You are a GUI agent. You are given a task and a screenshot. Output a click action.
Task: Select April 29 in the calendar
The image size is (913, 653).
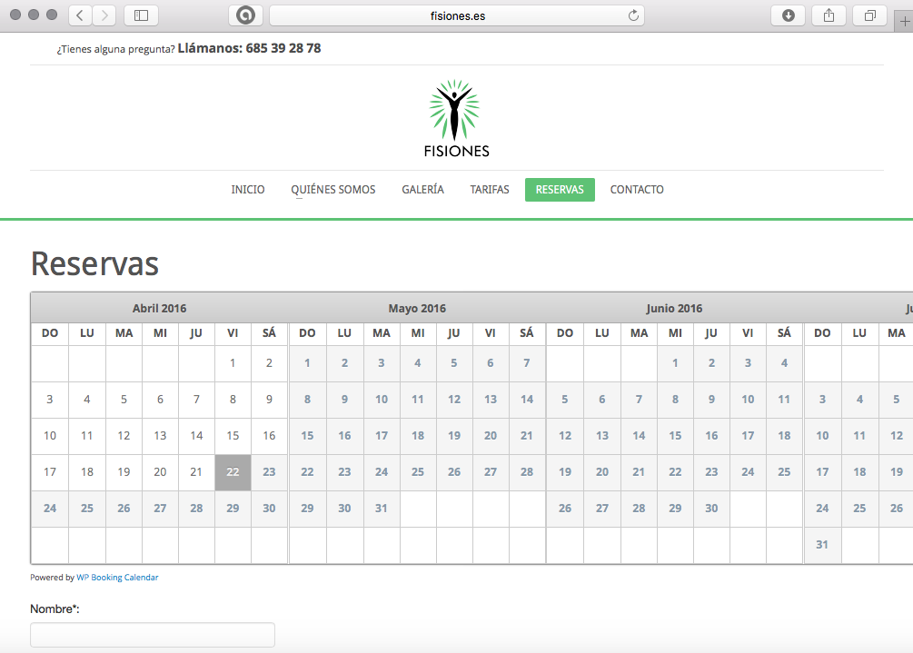point(233,508)
